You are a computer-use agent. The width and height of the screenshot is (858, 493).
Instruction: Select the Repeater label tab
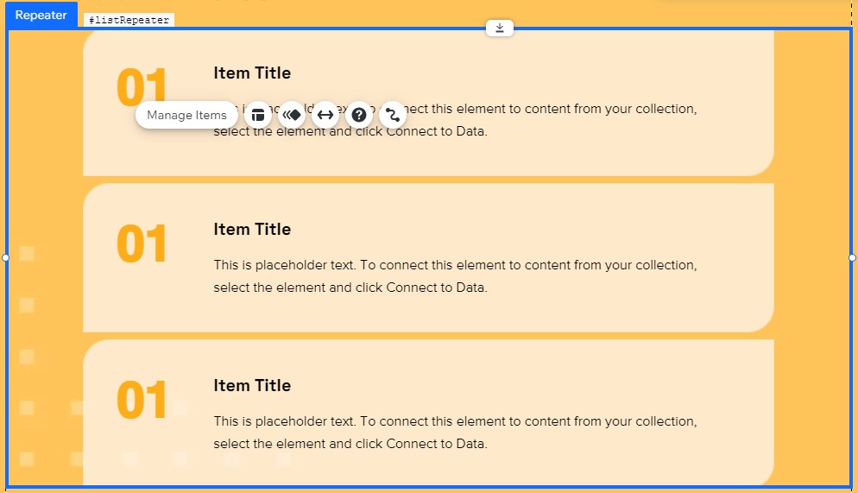(x=41, y=16)
